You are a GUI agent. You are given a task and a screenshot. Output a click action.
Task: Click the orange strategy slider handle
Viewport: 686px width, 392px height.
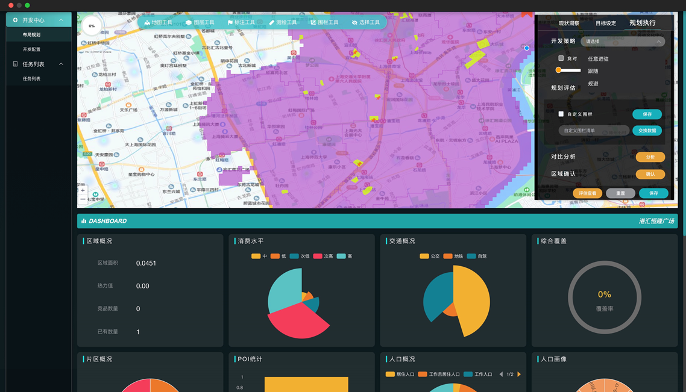pos(559,70)
